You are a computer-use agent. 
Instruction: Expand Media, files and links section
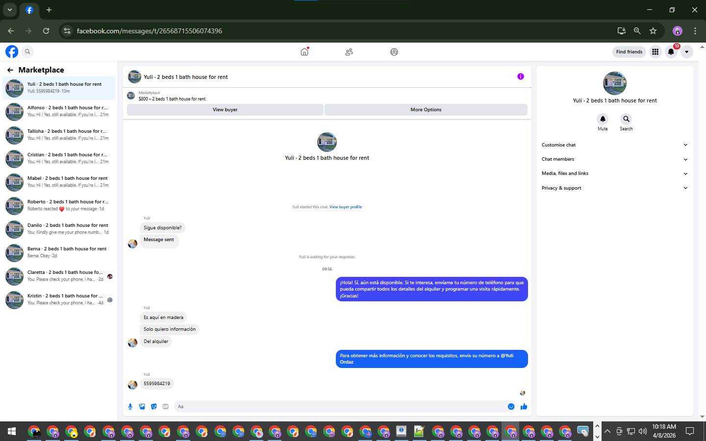coord(614,173)
